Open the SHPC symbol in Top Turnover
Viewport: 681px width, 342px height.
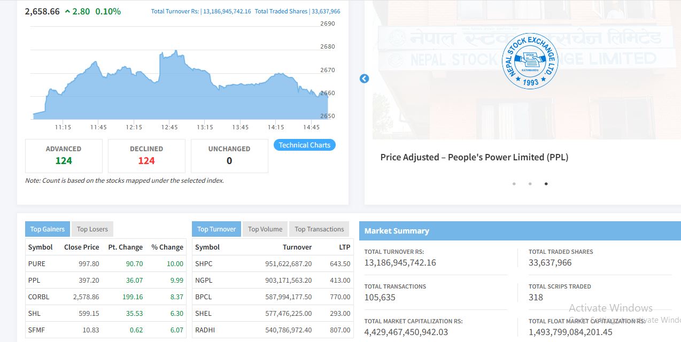pyautogui.click(x=204, y=263)
